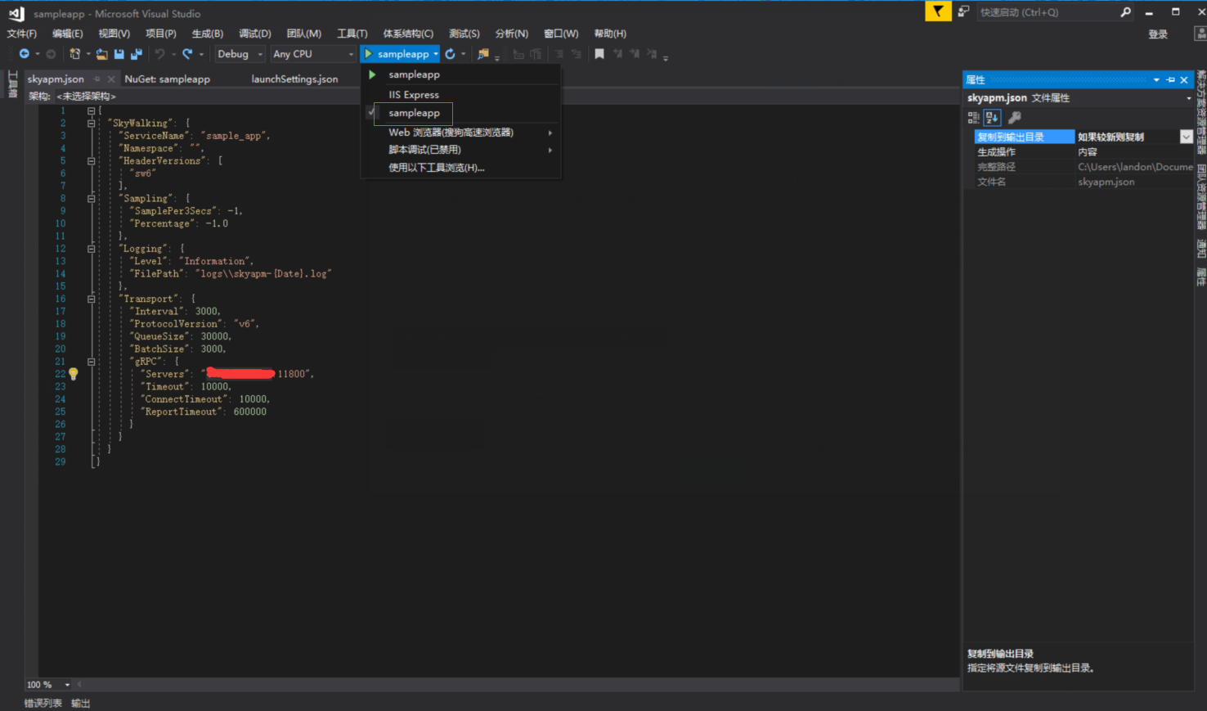Open the Debug configuration dropdown

(x=240, y=54)
